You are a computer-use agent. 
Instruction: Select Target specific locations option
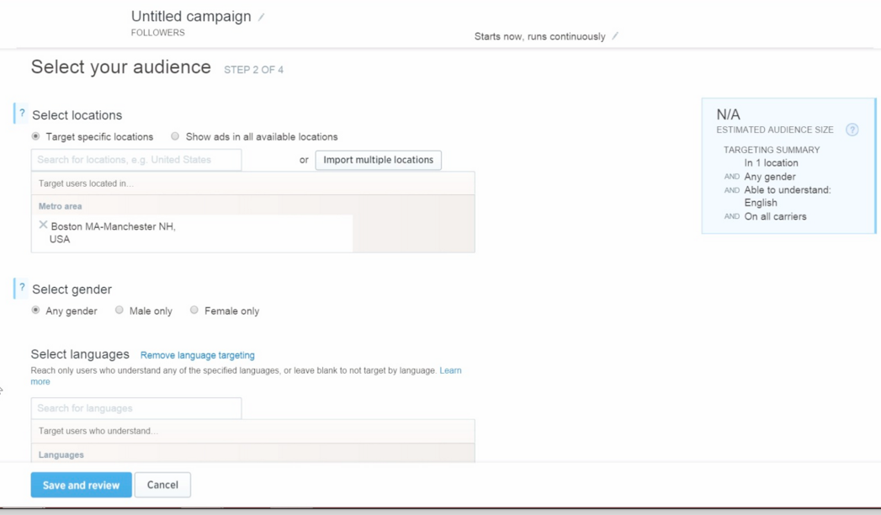coord(35,136)
